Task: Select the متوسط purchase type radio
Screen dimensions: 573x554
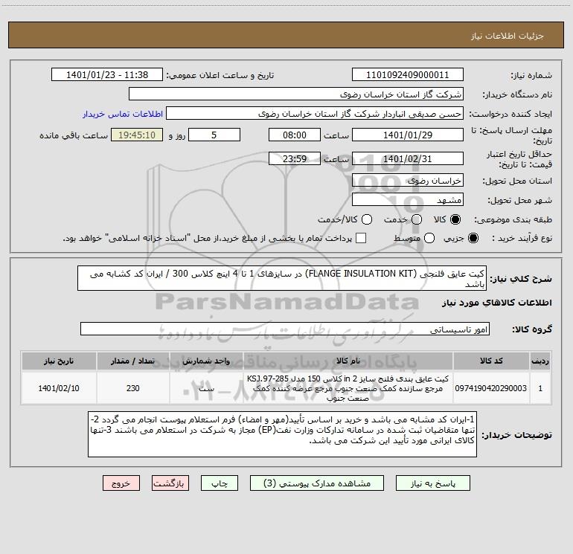Action: (x=429, y=238)
